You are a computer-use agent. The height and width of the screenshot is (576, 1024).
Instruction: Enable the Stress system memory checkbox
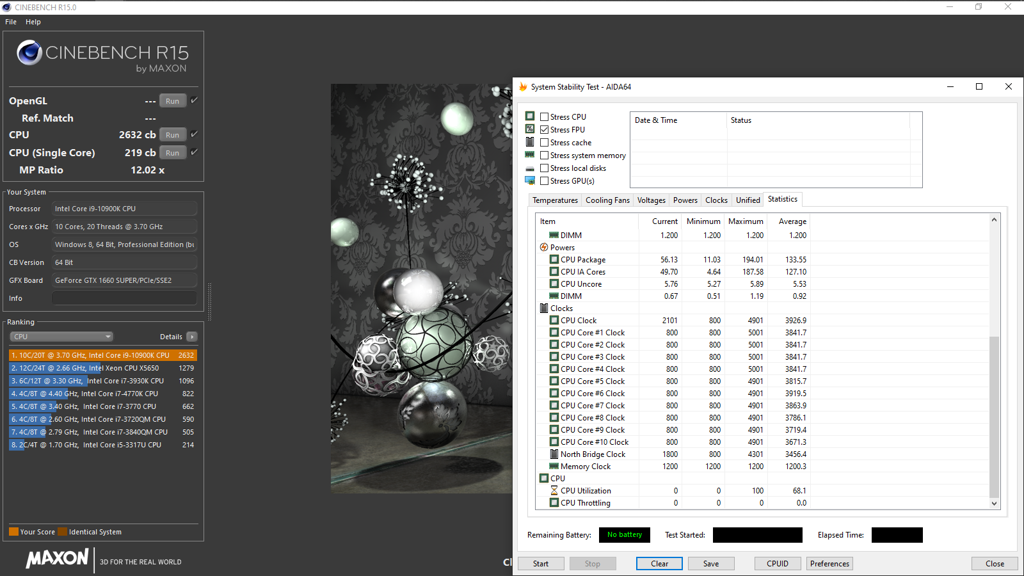544,155
